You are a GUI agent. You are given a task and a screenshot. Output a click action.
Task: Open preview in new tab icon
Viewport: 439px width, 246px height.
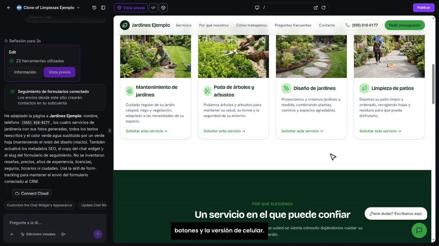click(x=316, y=8)
